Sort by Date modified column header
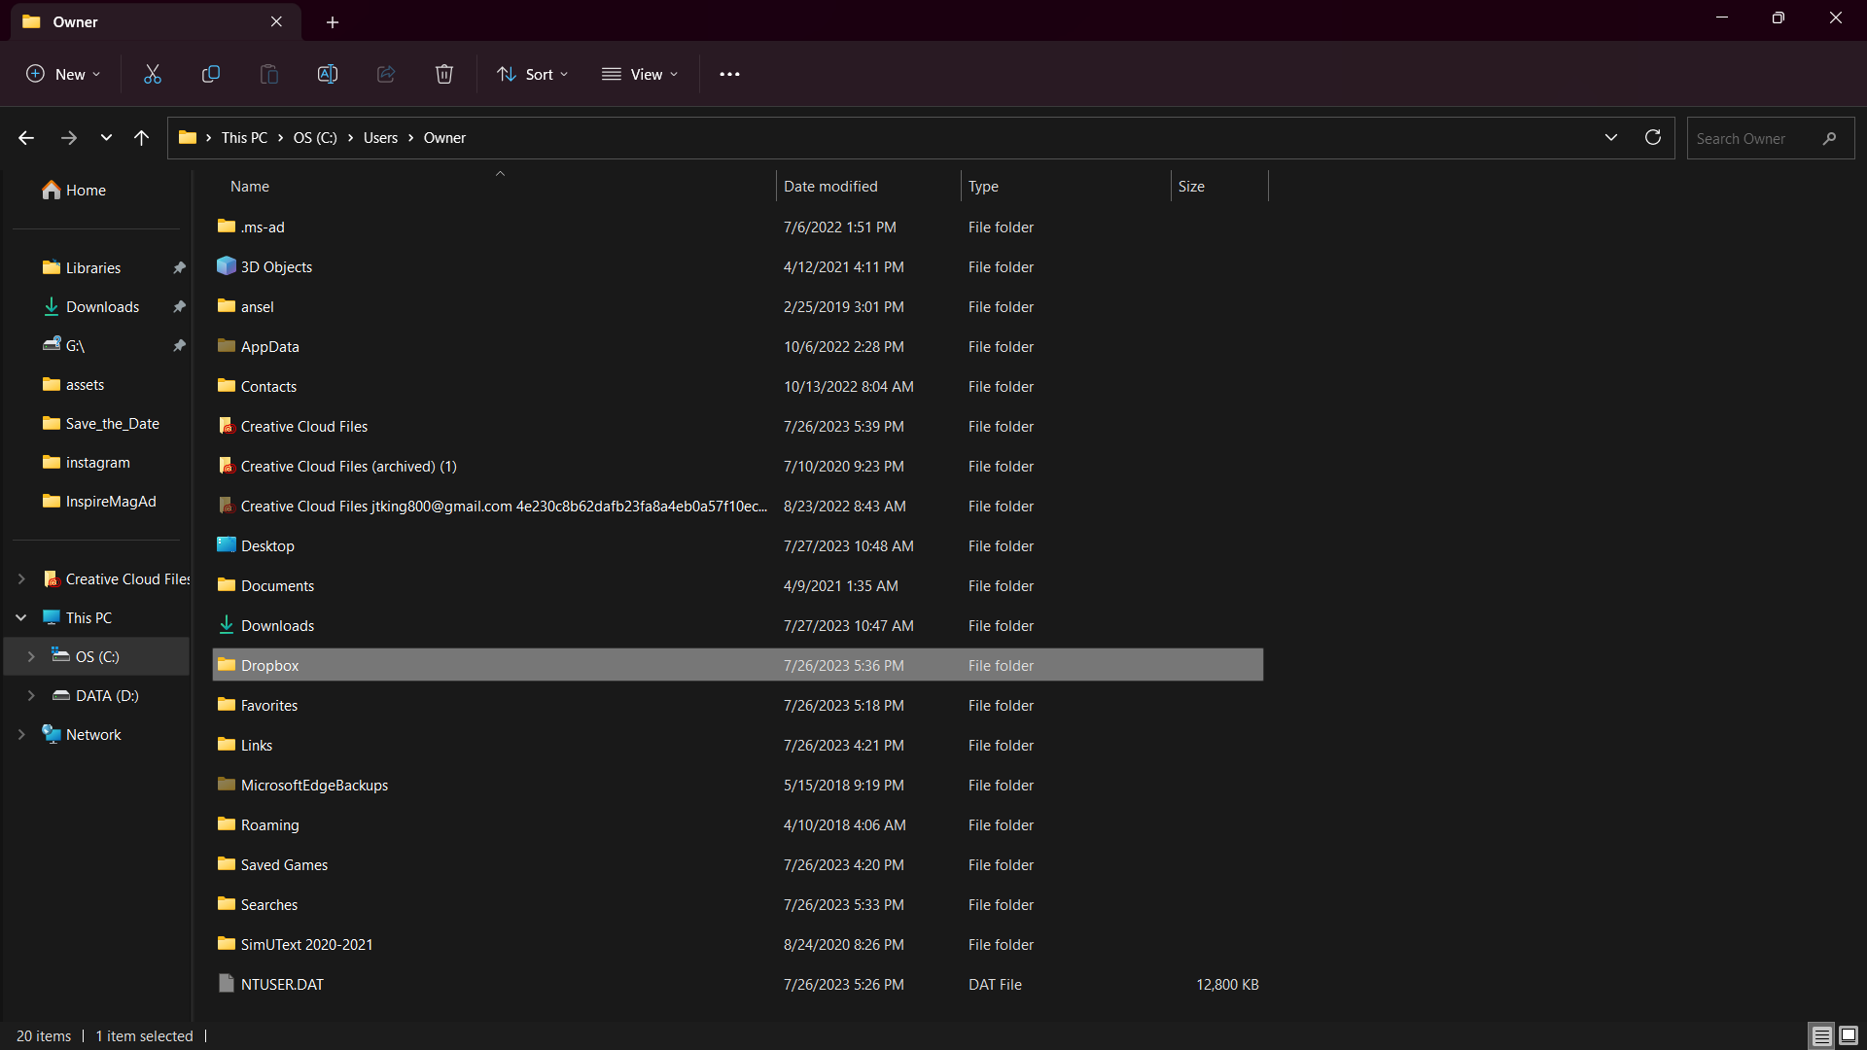Image resolution: width=1867 pixels, height=1050 pixels. [x=868, y=186]
